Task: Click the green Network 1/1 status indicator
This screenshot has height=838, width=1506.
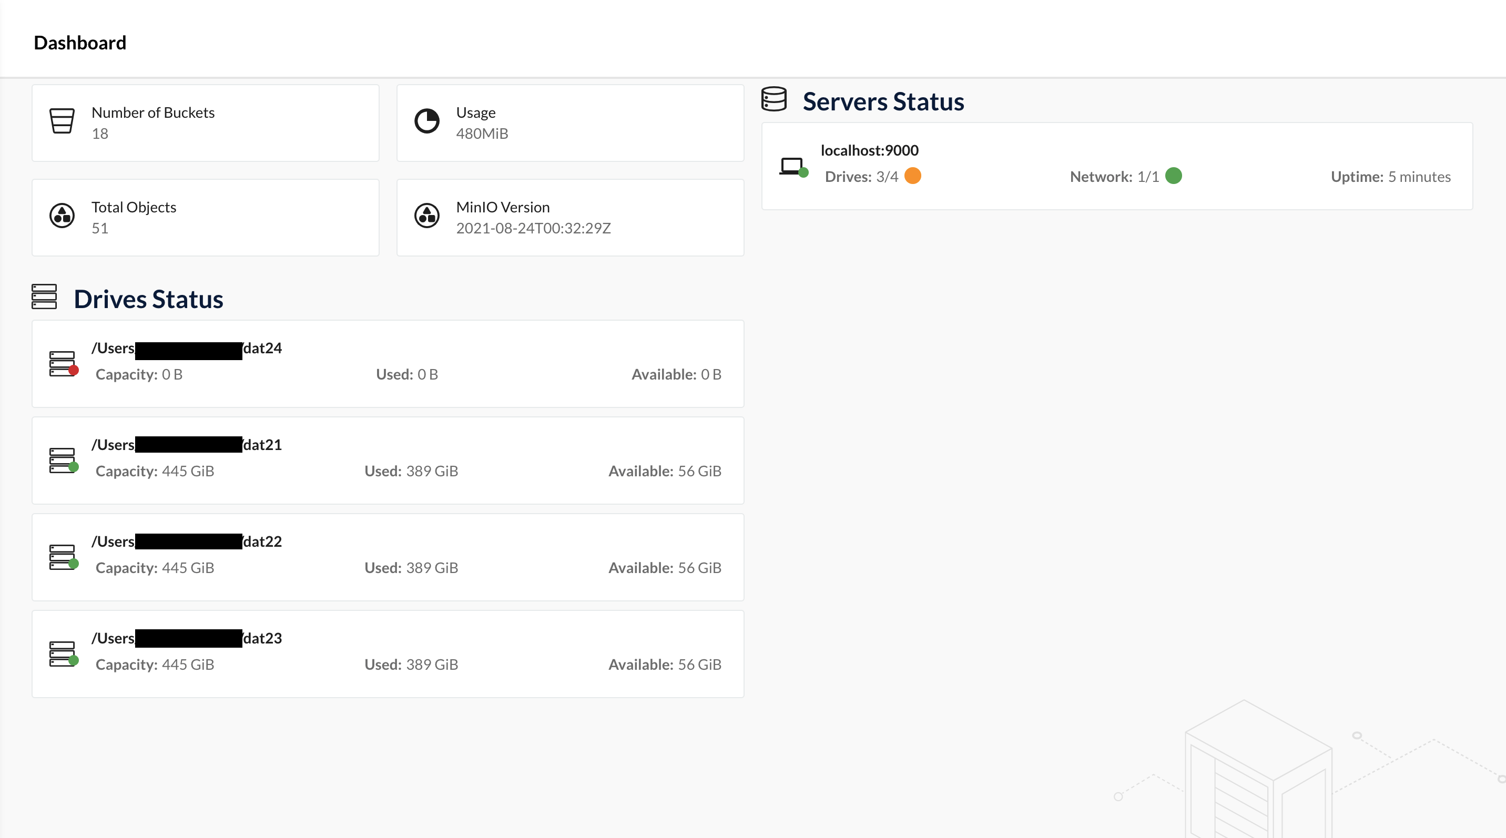Action: [x=1173, y=176]
